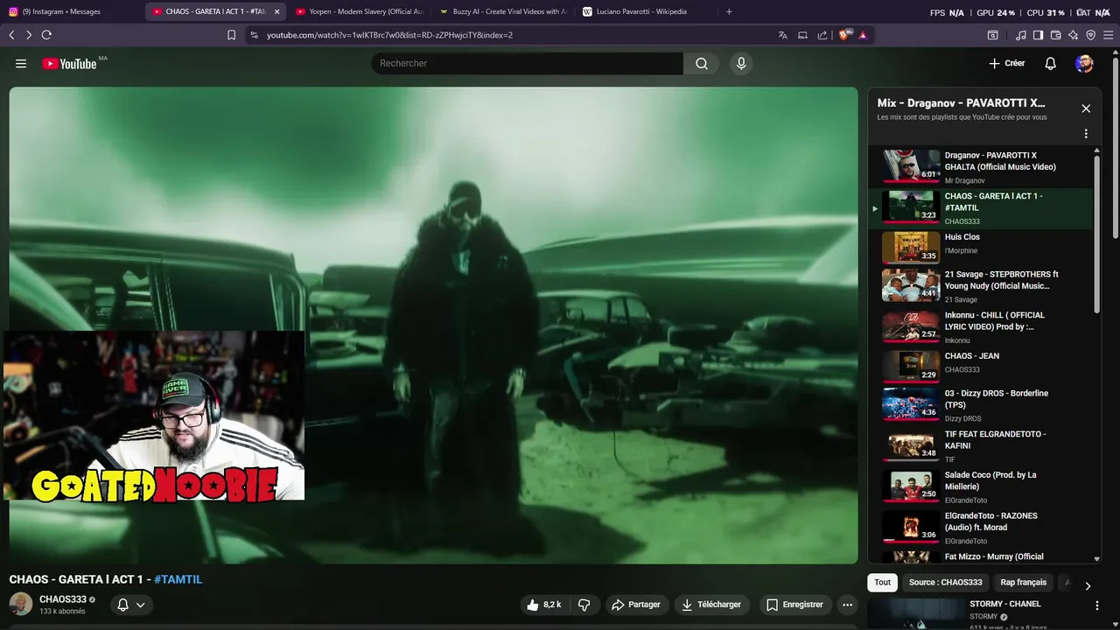The width and height of the screenshot is (1120, 630).
Task: Open site settings icon before URL
Action: pos(254,35)
